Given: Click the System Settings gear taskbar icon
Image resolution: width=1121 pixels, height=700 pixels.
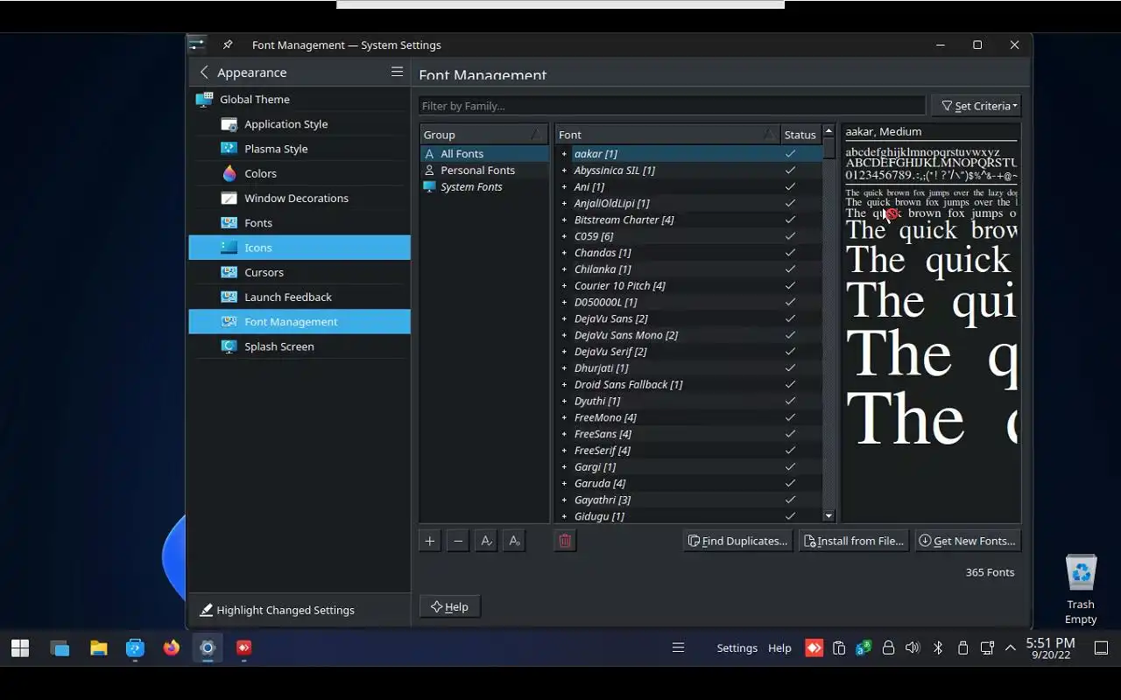Looking at the screenshot, I should pos(208,648).
